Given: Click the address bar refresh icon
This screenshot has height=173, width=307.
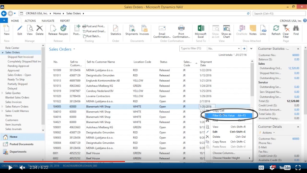Looking at the screenshot, I should pyautogui.click(x=248, y=13).
